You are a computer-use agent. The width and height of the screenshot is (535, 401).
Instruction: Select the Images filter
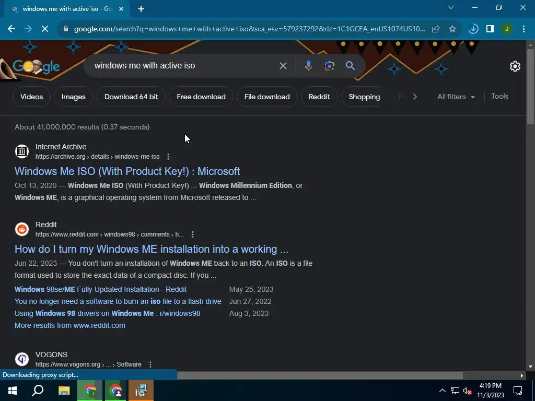[73, 97]
